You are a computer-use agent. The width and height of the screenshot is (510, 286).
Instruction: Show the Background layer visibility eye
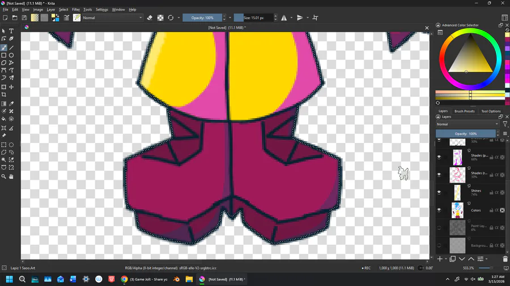tap(439, 245)
